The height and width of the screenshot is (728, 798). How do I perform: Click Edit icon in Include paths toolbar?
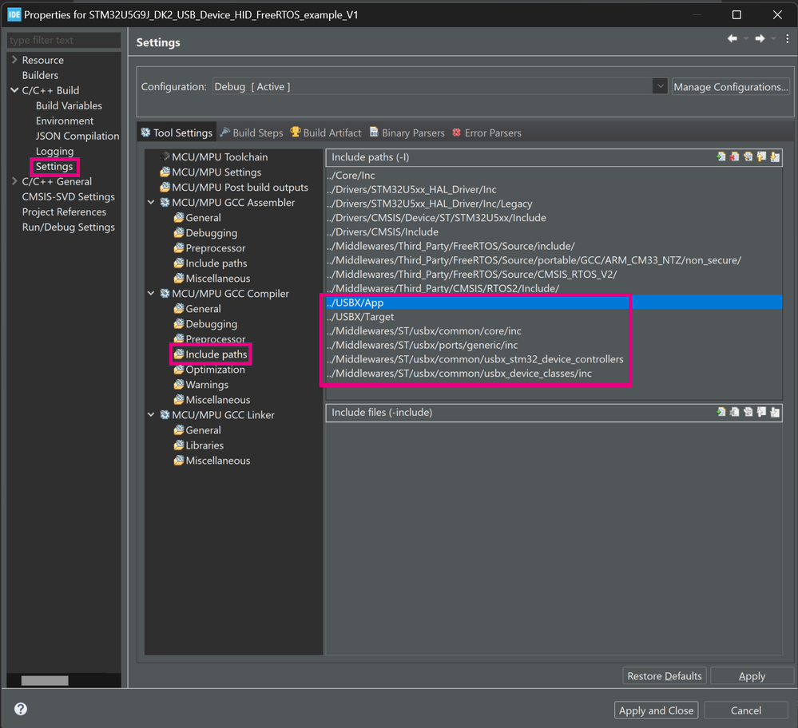(748, 157)
